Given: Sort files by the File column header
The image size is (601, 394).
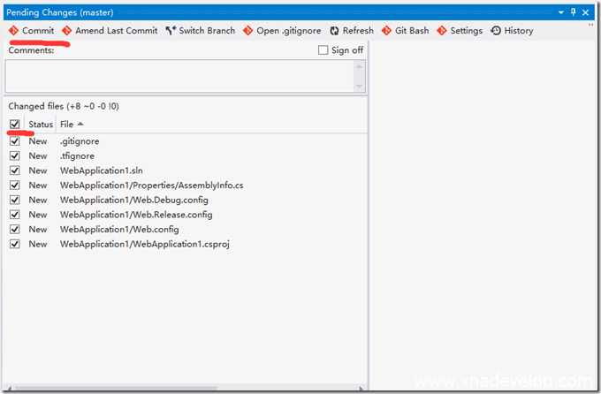Looking at the screenshot, I should (67, 125).
